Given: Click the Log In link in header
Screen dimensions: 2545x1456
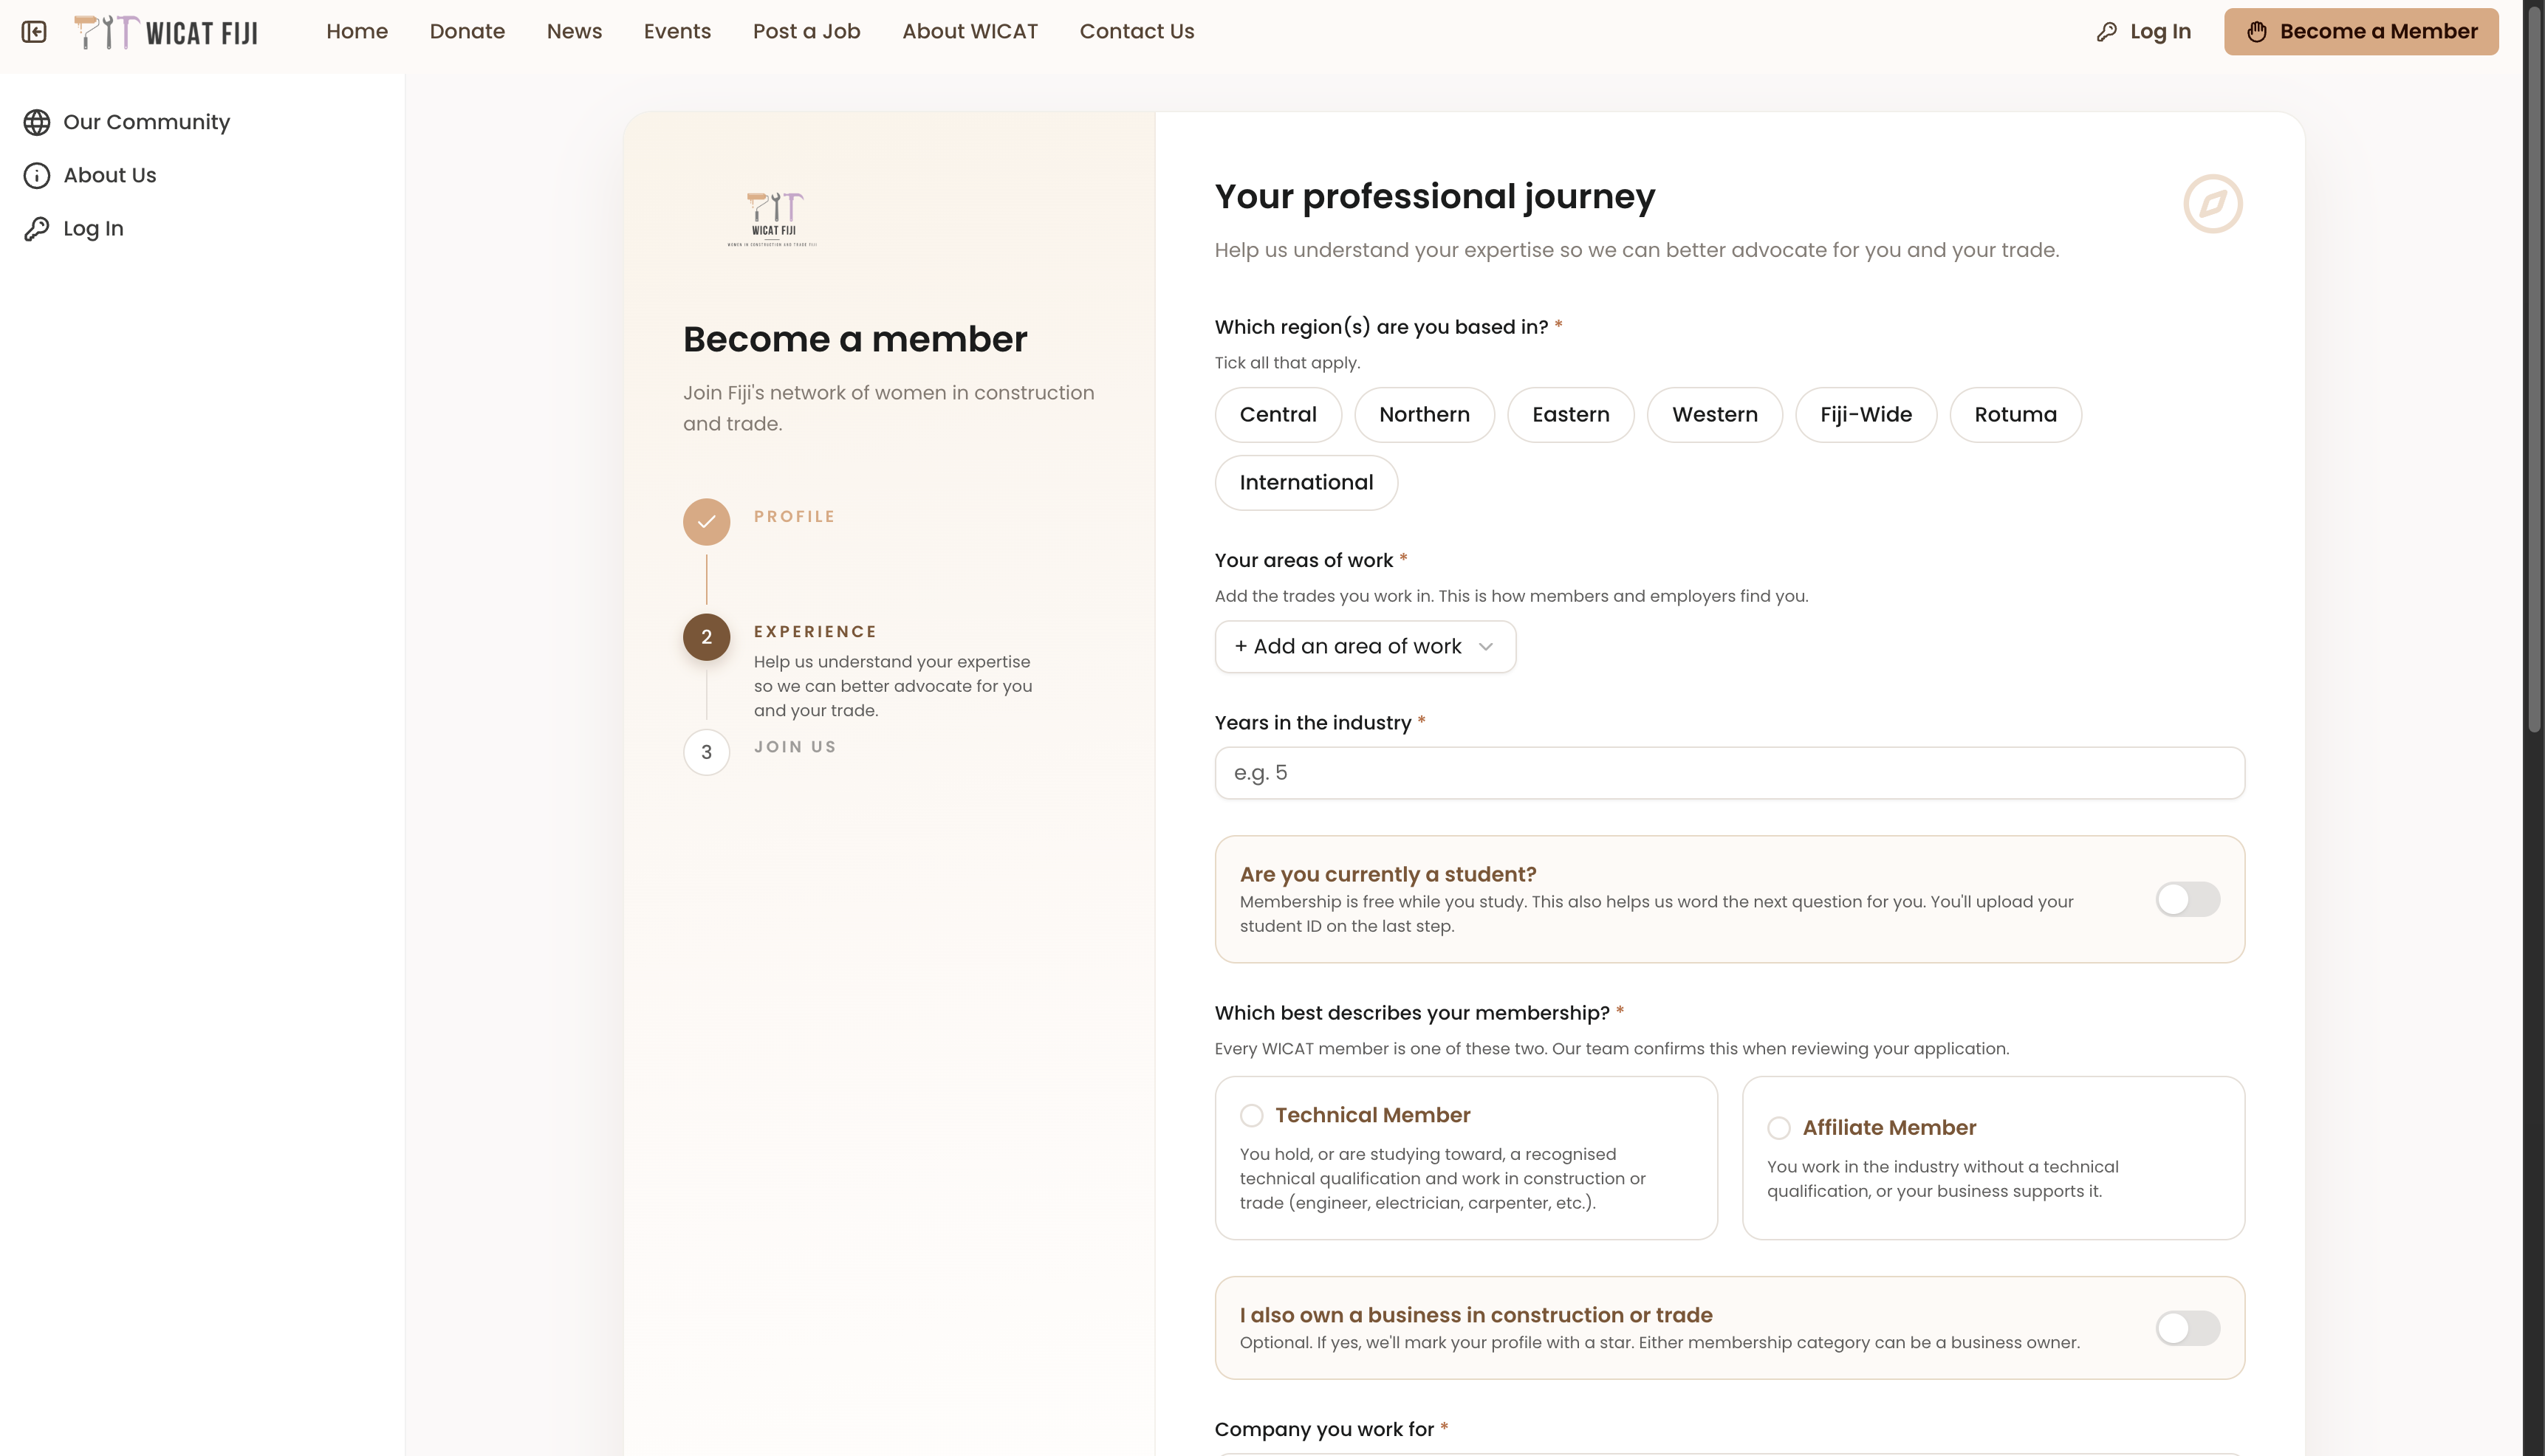Looking at the screenshot, I should click(x=2144, y=32).
